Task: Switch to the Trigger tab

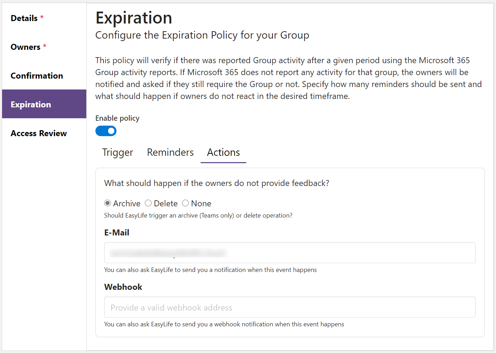Action: [x=118, y=152]
